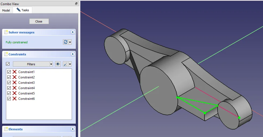263x137 pixels.
Task: Click the constraints settings tool icon
Action: pos(65,64)
